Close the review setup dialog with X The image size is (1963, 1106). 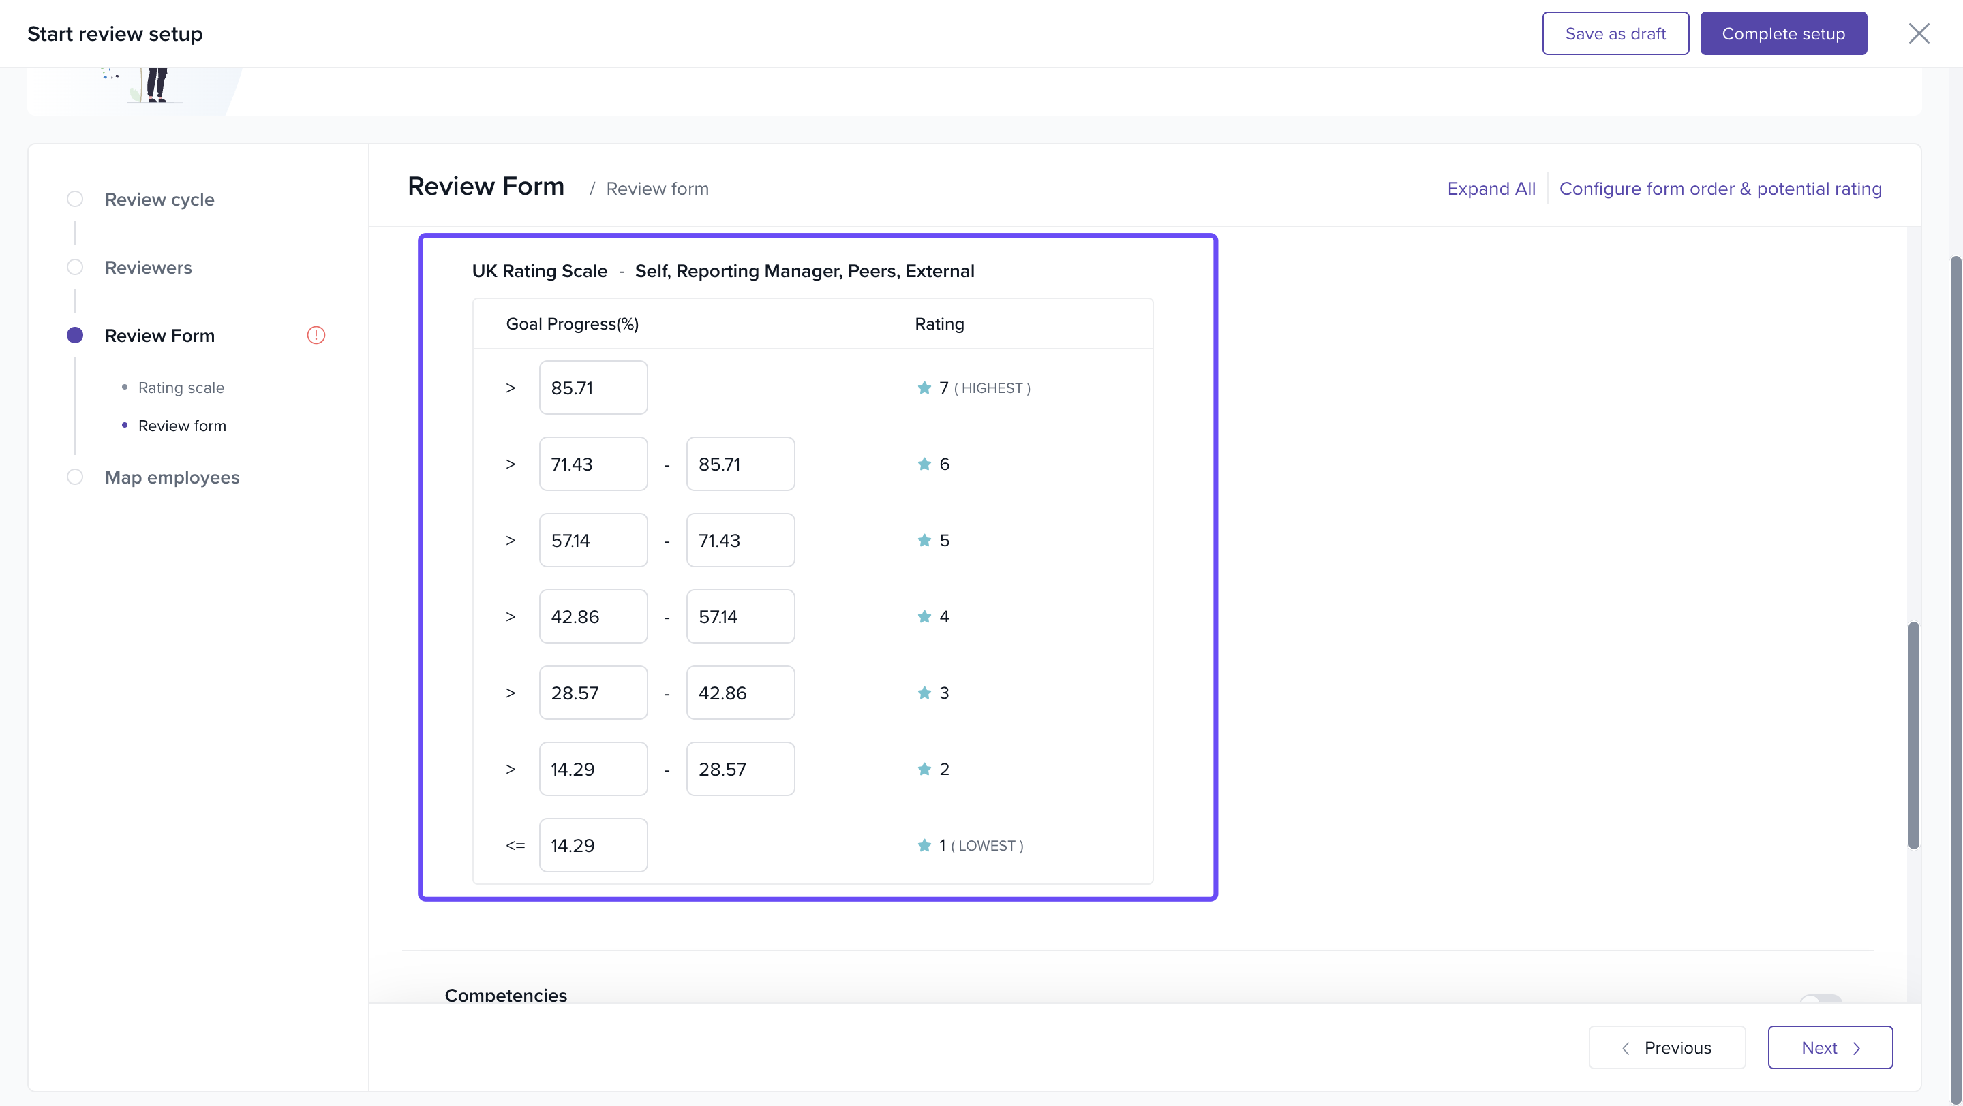(1918, 33)
